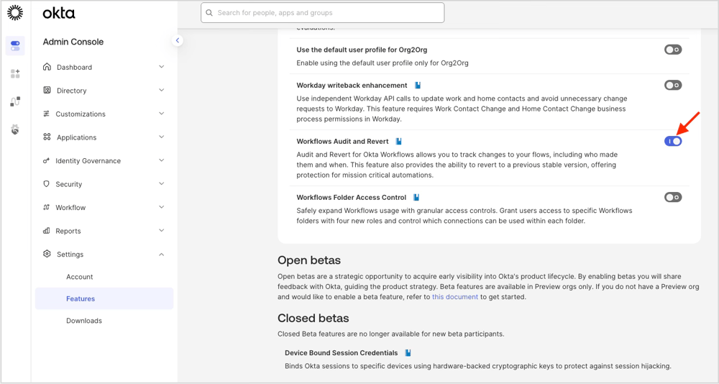The height and width of the screenshot is (384, 719).
Task: Open docs icon beside Workday writeback enhancement
Action: point(418,86)
